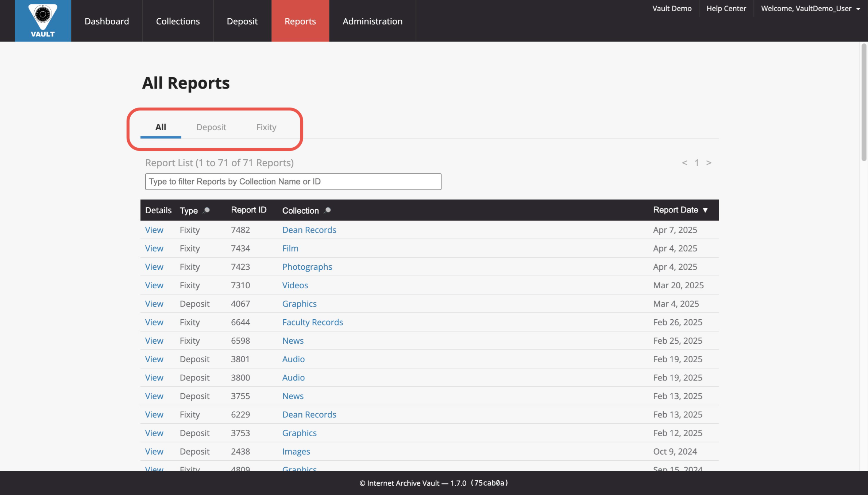Select the All reports tab
868x495 pixels.
[x=161, y=127]
